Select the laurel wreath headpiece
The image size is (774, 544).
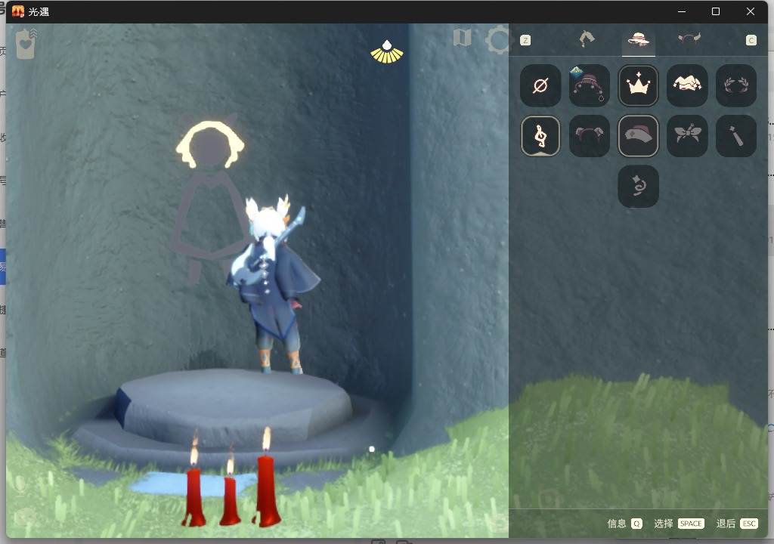coord(735,85)
